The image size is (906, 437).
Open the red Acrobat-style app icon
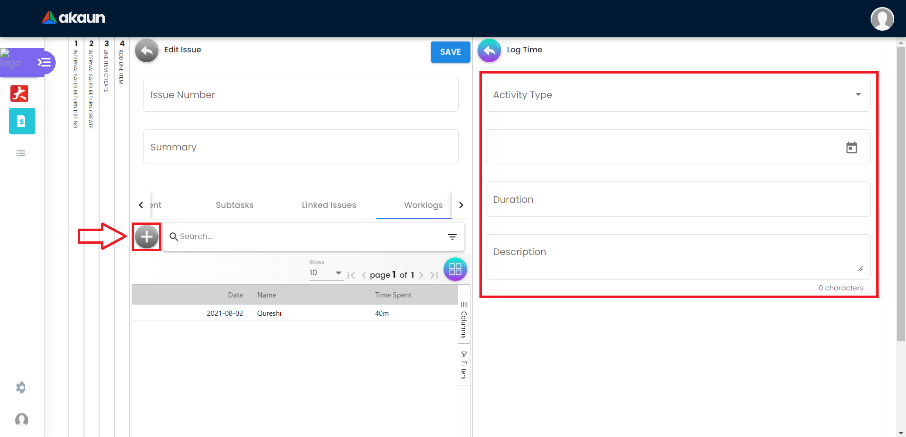[x=19, y=93]
